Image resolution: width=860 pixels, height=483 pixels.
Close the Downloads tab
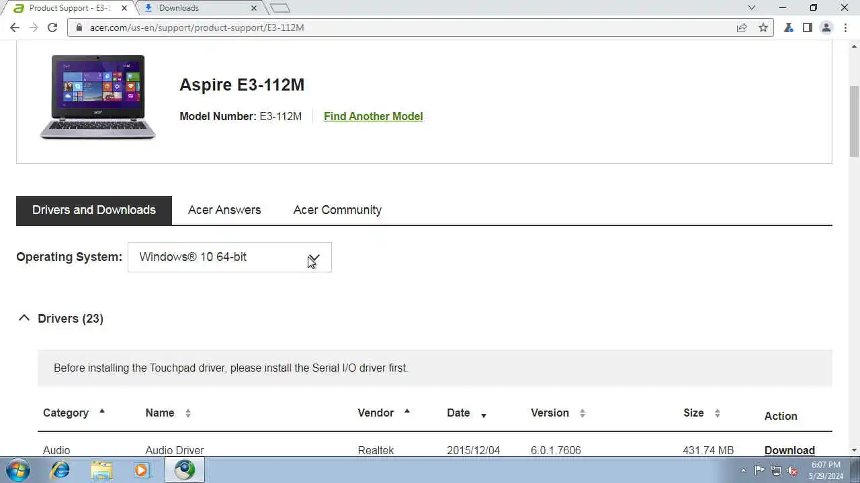[254, 8]
